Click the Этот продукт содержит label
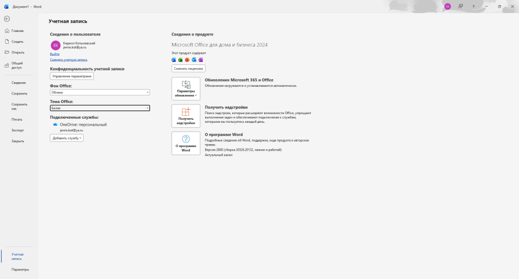519x279 pixels. 189,53
